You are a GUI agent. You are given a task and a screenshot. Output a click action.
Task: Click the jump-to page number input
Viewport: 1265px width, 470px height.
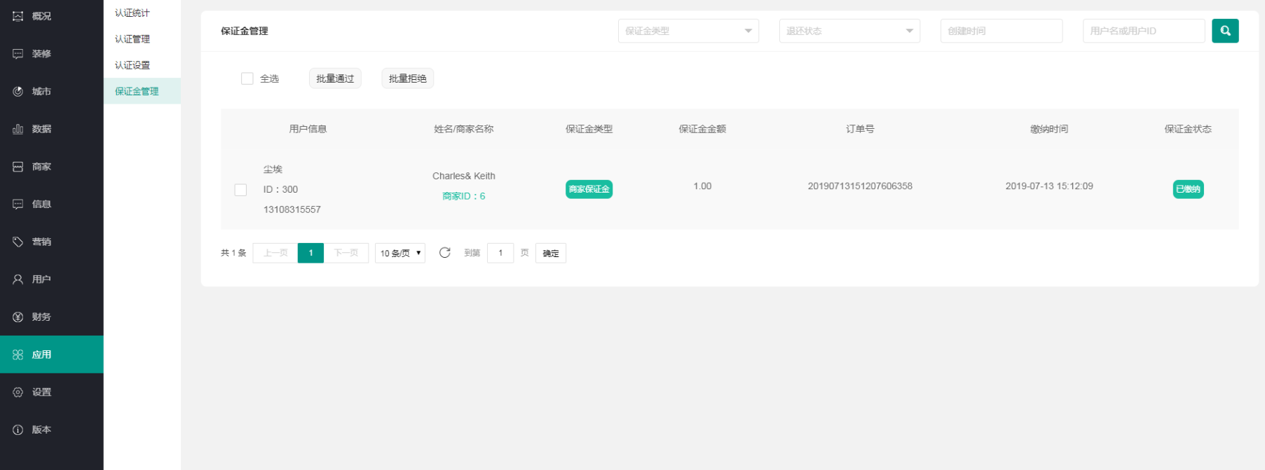[500, 253]
